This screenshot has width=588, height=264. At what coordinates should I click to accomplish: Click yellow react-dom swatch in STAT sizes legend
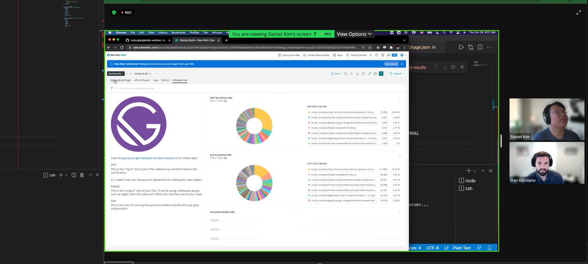[x=308, y=169]
